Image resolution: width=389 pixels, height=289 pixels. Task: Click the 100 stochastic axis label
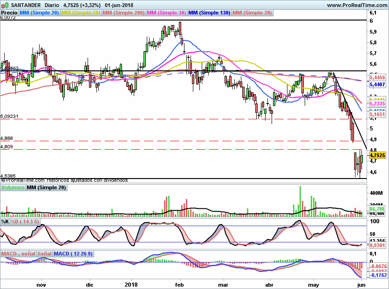(375, 221)
